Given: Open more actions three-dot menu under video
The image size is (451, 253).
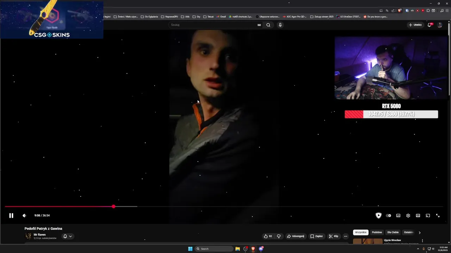Looking at the screenshot, I should pos(346,236).
